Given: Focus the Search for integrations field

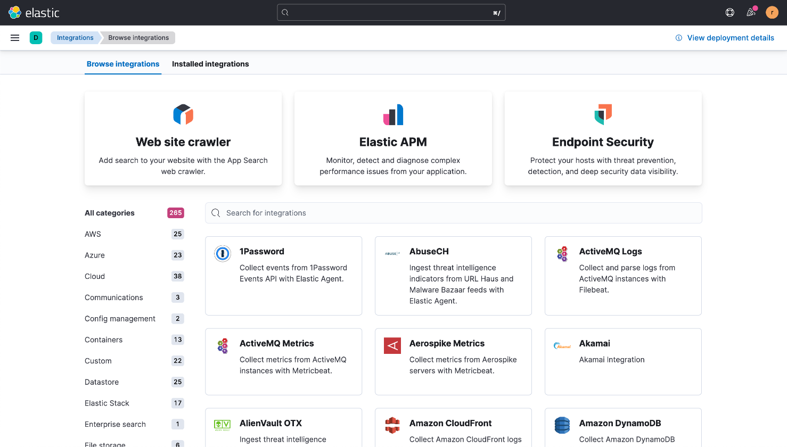Looking at the screenshot, I should click(x=454, y=213).
